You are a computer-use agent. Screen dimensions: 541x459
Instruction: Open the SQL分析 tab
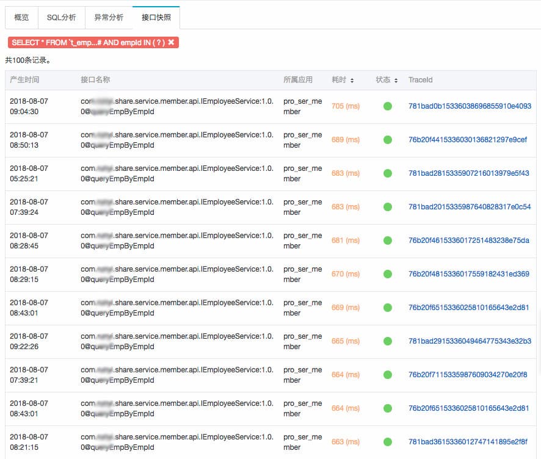[x=62, y=18]
